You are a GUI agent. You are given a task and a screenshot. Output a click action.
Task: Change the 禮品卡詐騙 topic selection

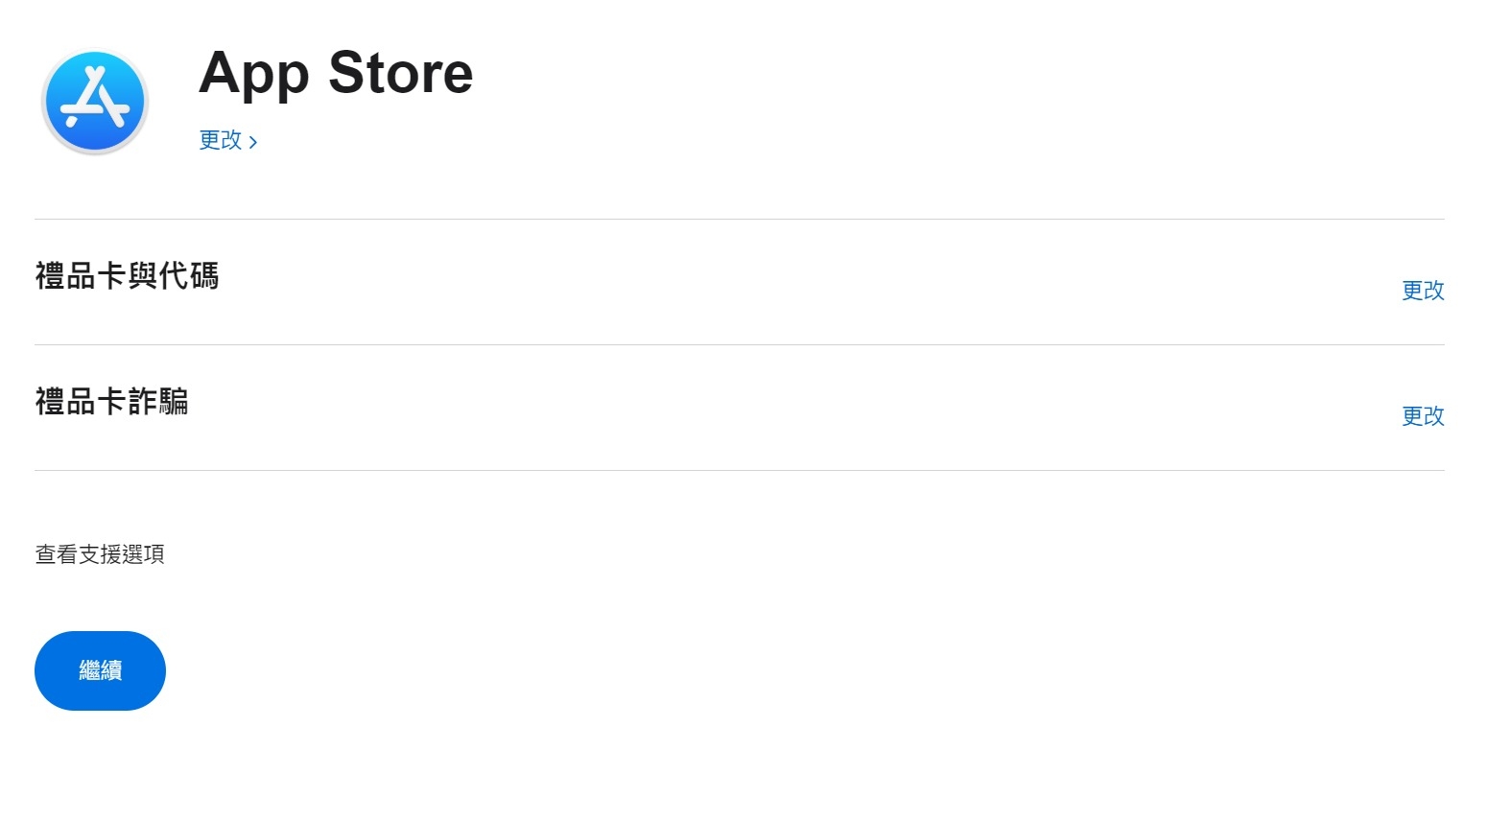coord(1422,416)
